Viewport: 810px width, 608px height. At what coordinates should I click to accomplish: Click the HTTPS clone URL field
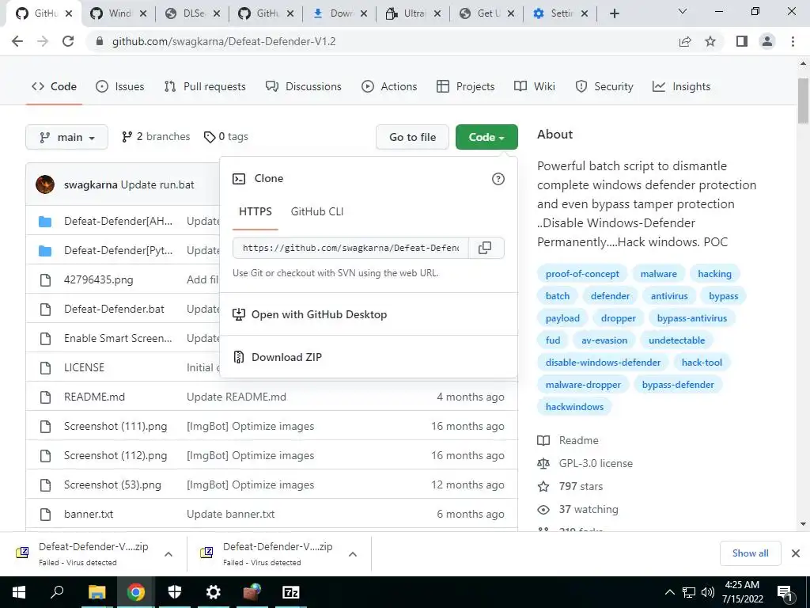(350, 248)
